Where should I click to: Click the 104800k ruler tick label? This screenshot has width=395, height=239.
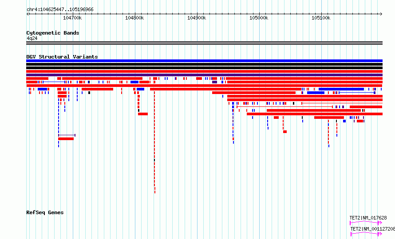coord(134,18)
